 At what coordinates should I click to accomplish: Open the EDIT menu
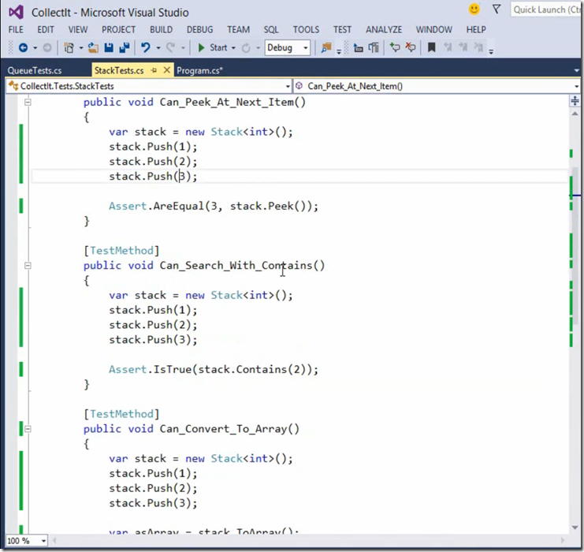tap(46, 29)
